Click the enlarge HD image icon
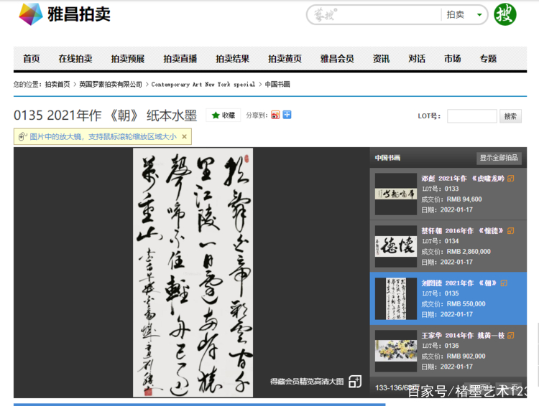539x406 pixels. coord(355,382)
